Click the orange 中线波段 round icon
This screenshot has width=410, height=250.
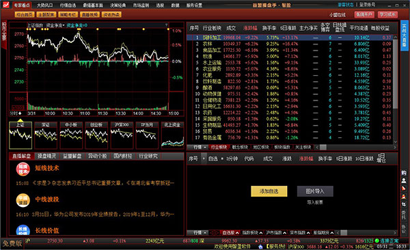[x=23, y=200]
